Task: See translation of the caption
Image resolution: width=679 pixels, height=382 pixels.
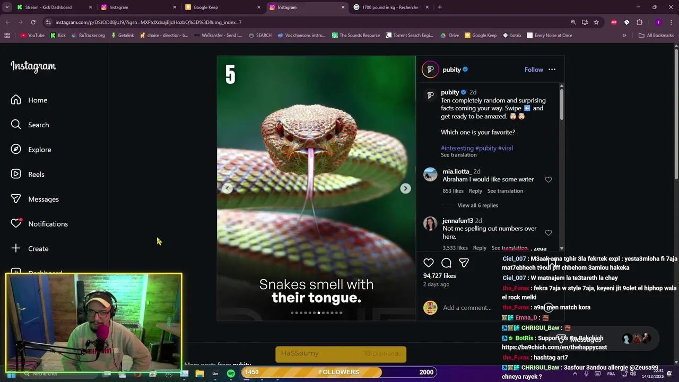Action: [459, 155]
